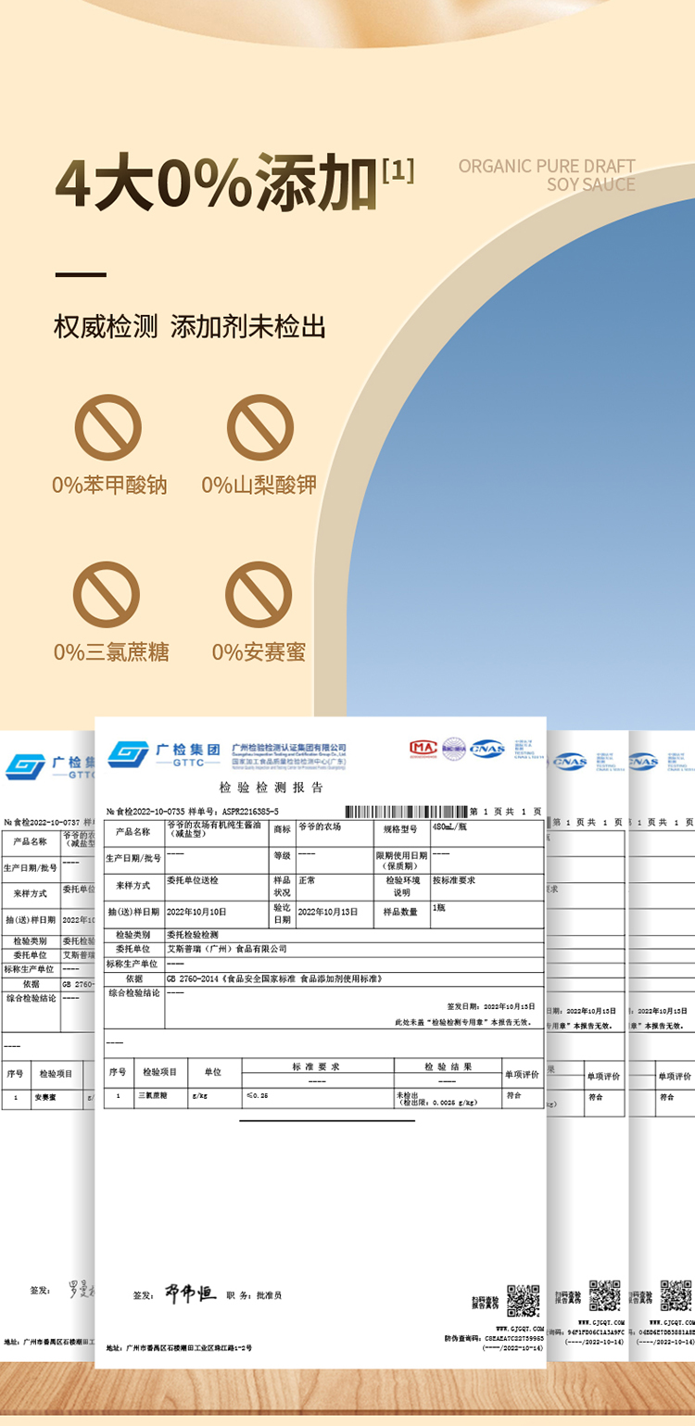
Task: Click the 委托检验检测 category cell
Action: tap(354, 936)
